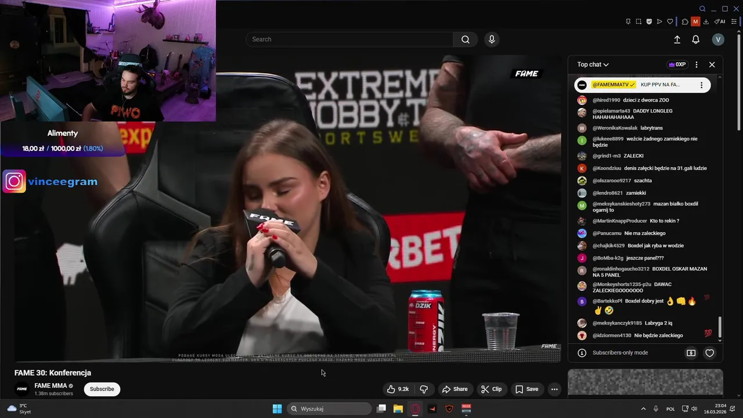This screenshot has width=743, height=418.
Task: Save the video to playlist
Action: pos(526,389)
